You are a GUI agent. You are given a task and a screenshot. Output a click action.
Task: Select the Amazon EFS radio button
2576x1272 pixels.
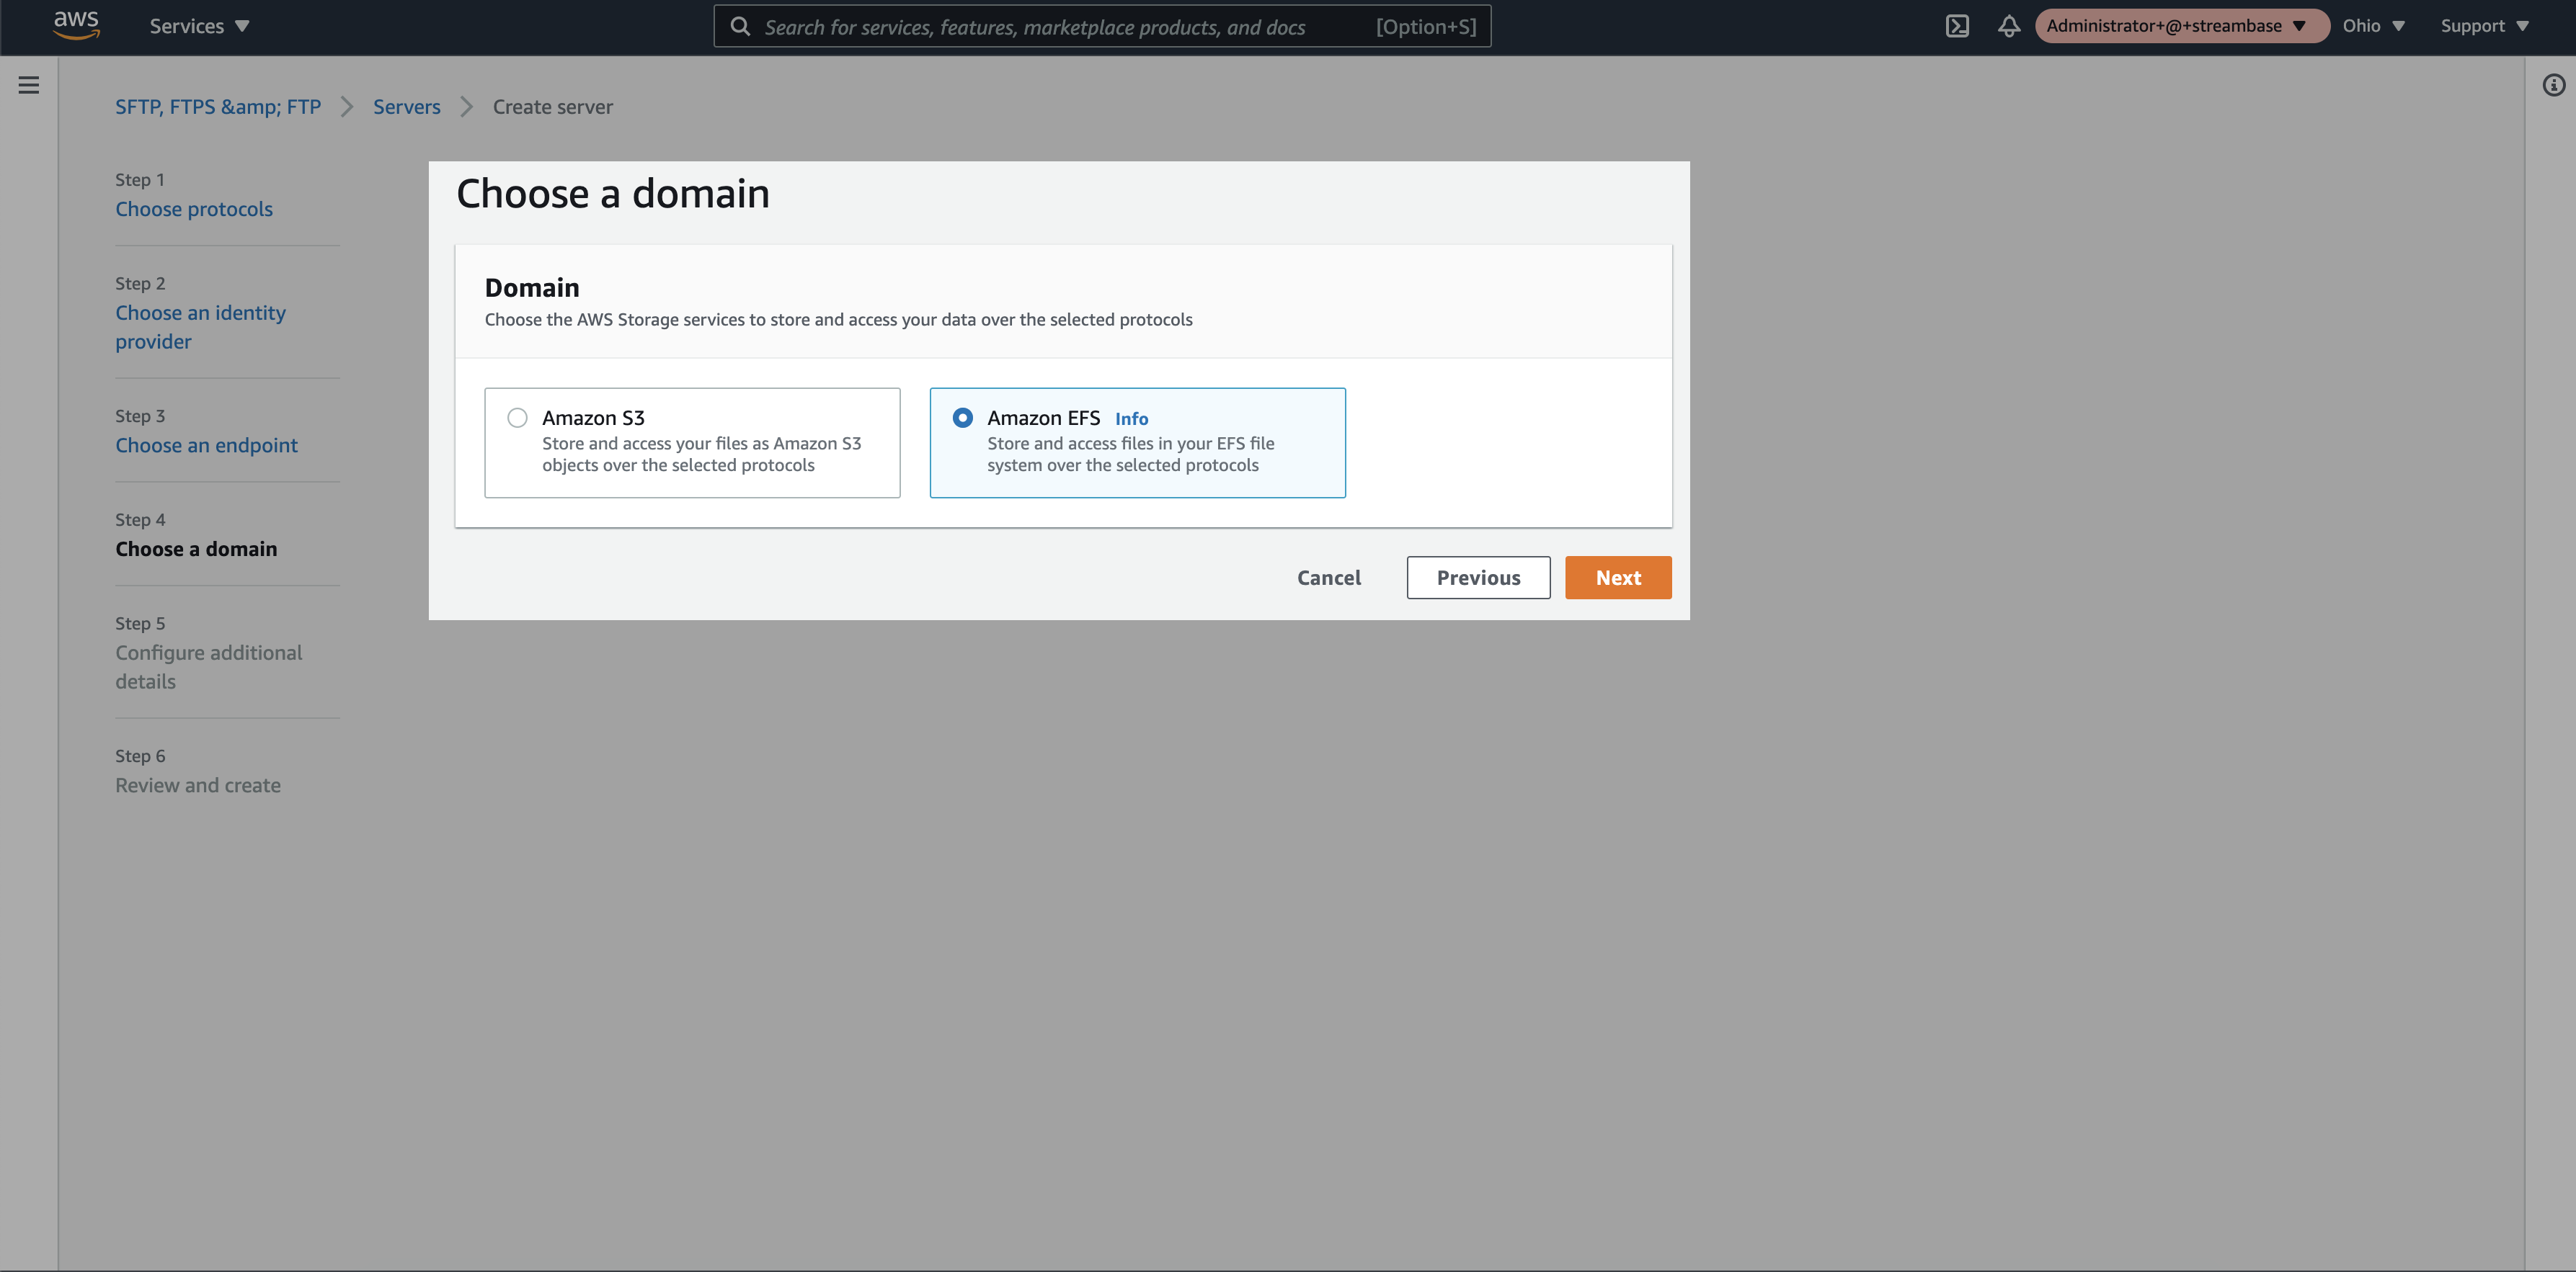[962, 418]
